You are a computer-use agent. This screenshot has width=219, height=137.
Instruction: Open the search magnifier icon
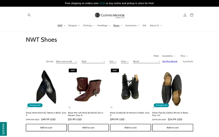click(x=29, y=15)
